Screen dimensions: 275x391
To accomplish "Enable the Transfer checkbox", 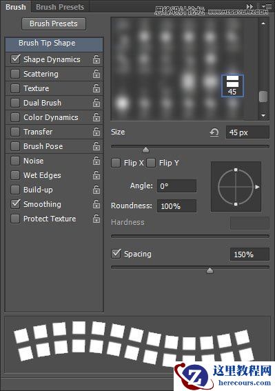I will click(x=15, y=132).
